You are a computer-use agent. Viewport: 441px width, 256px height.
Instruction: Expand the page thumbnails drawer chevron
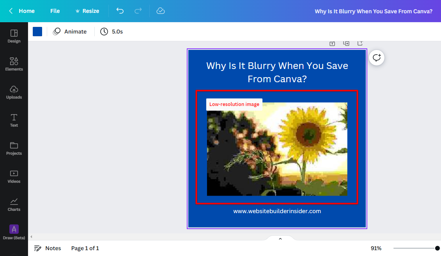280,238
